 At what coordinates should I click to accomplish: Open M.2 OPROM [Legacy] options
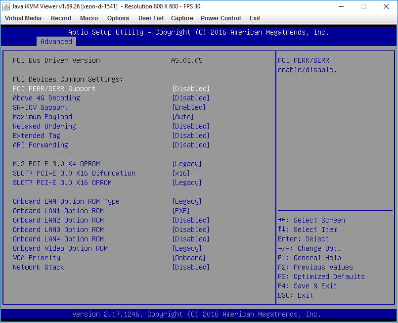187,164
